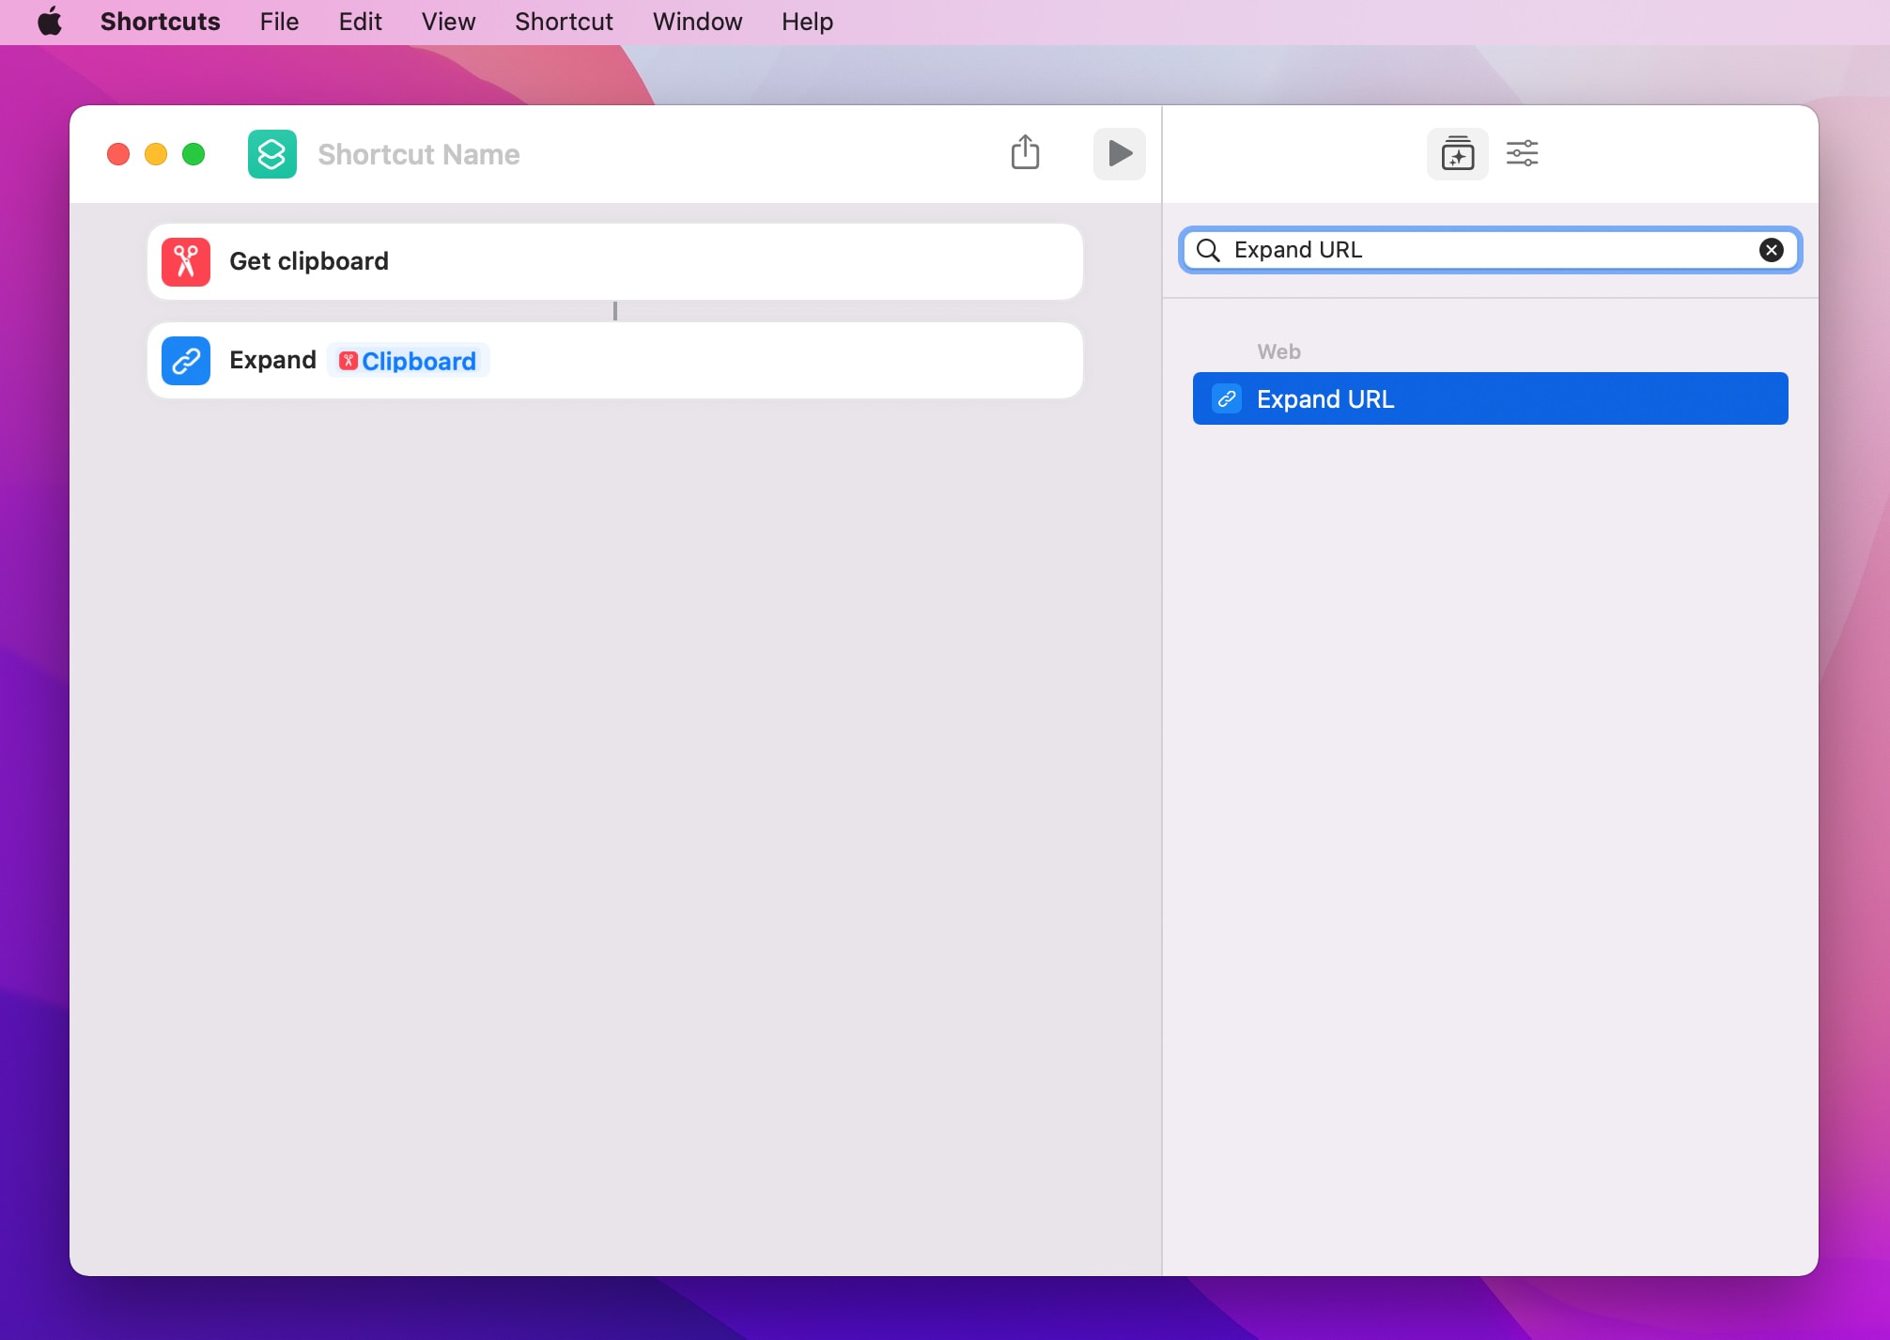This screenshot has width=1890, height=1340.
Task: Click the link icon beside Expand URL result
Action: 1226,398
